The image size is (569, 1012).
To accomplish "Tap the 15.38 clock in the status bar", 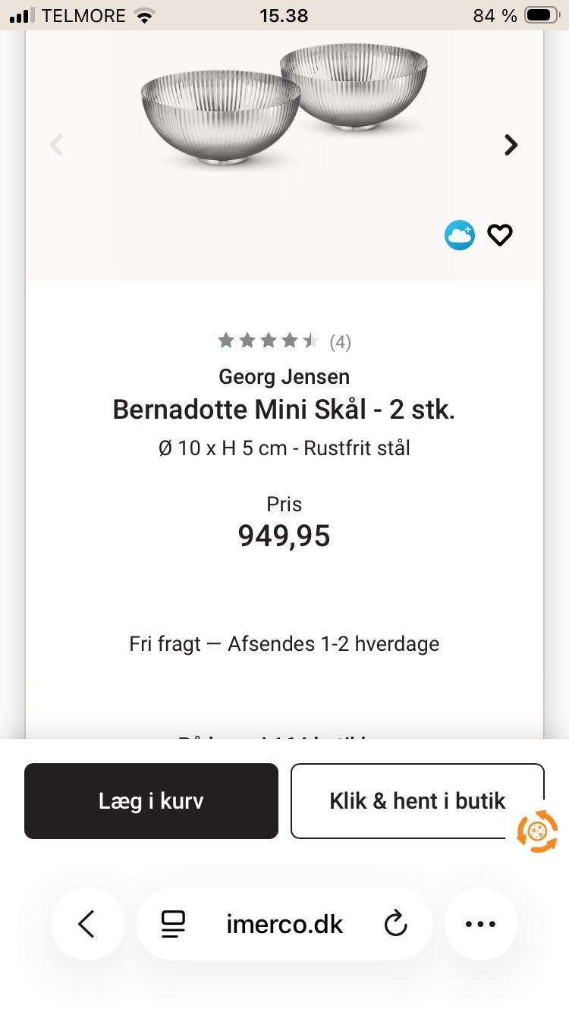I will tap(284, 15).
